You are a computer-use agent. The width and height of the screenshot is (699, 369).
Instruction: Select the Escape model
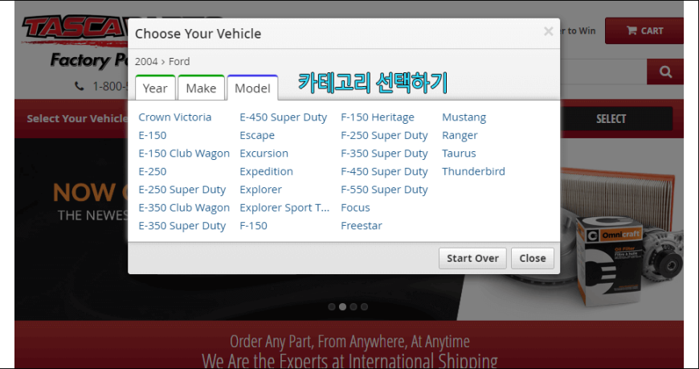pos(257,135)
